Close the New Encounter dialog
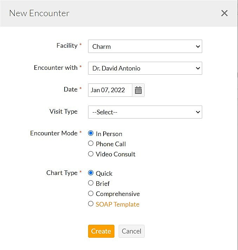Image resolution: width=238 pixels, height=250 pixels. pyautogui.click(x=224, y=13)
